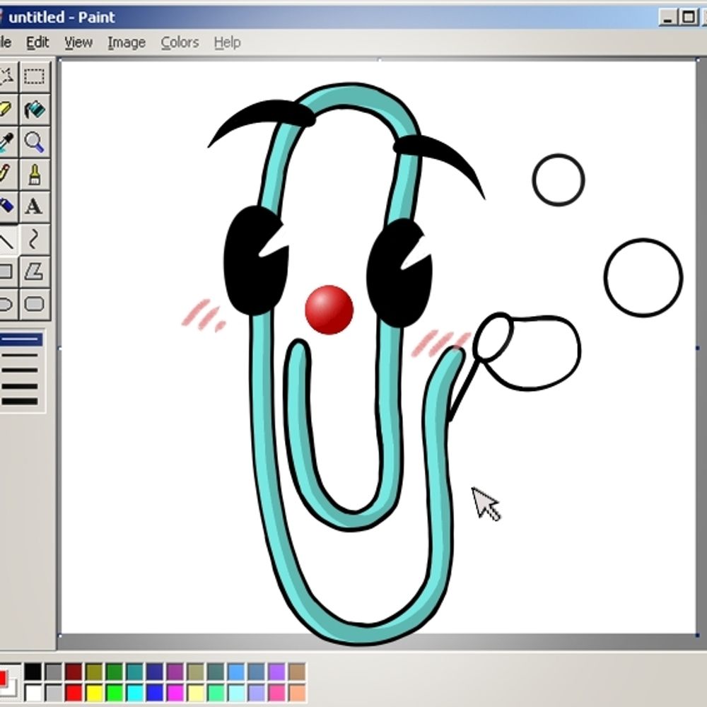Choose the middle line width option

coord(20,370)
